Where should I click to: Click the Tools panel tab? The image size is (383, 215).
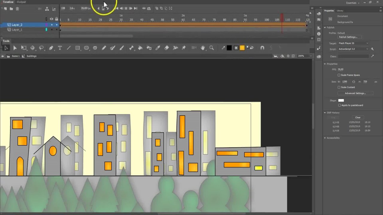(6, 41)
